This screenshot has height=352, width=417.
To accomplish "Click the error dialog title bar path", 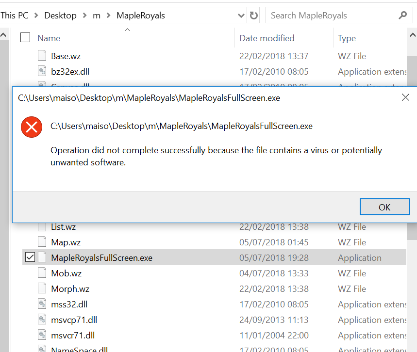I will point(149,98).
